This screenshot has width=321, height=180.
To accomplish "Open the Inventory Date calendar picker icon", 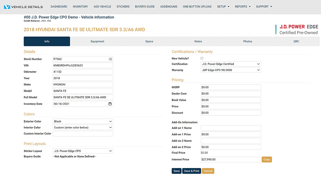I will (110, 104).
